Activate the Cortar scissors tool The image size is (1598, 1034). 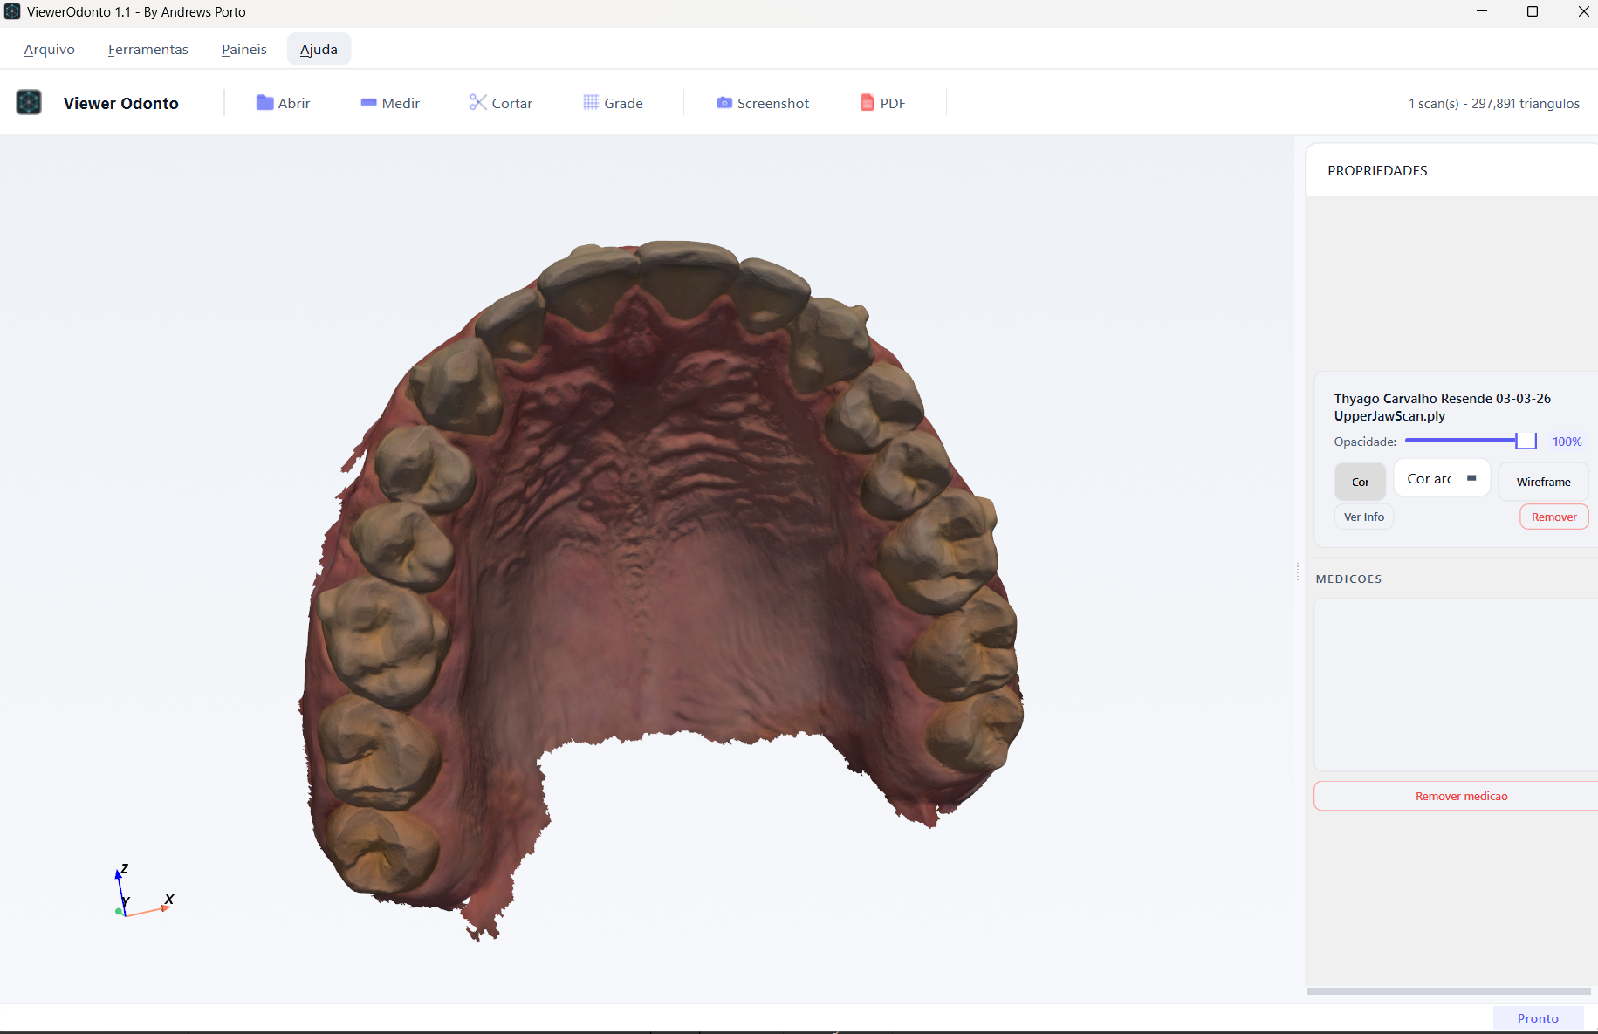(x=501, y=103)
